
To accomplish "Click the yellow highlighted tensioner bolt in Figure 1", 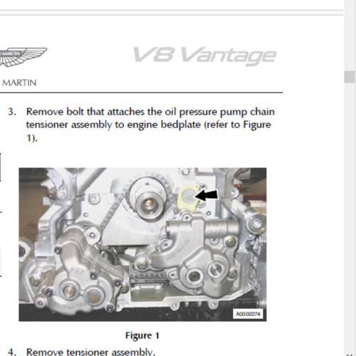I will pyautogui.click(x=189, y=197).
